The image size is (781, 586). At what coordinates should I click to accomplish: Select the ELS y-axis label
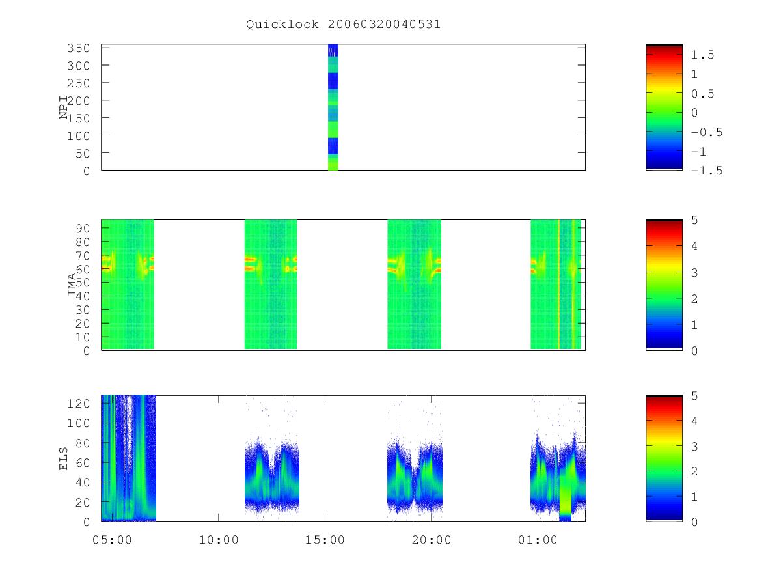pyautogui.click(x=64, y=458)
